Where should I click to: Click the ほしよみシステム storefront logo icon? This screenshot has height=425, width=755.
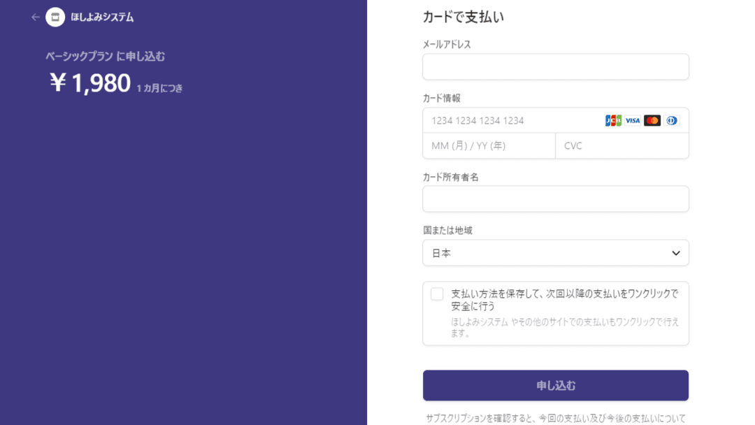click(x=55, y=17)
